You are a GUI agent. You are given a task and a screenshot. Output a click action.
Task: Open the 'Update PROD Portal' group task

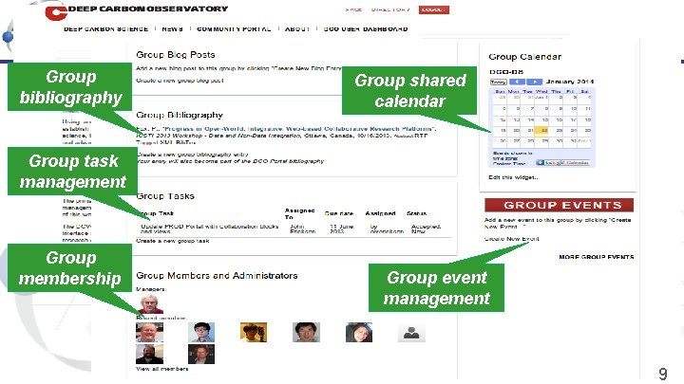[x=209, y=229]
